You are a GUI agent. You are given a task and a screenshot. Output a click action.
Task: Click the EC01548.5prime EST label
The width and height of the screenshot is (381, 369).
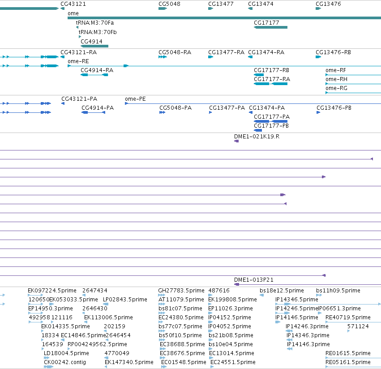pyautogui.click(x=184, y=362)
